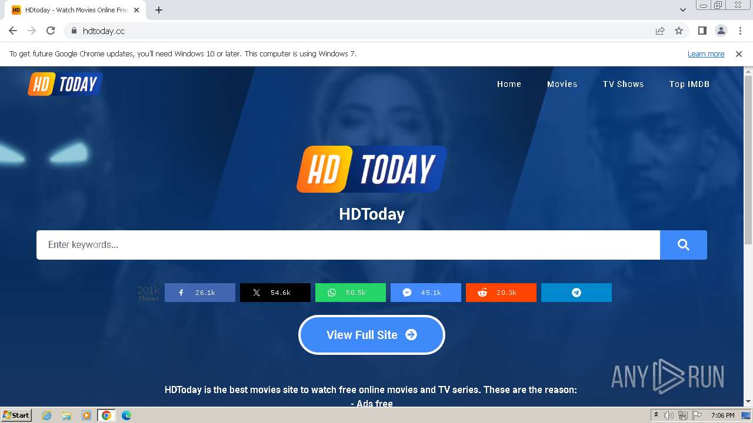Open the Learn more link
This screenshot has width=753, height=423.
click(706, 53)
